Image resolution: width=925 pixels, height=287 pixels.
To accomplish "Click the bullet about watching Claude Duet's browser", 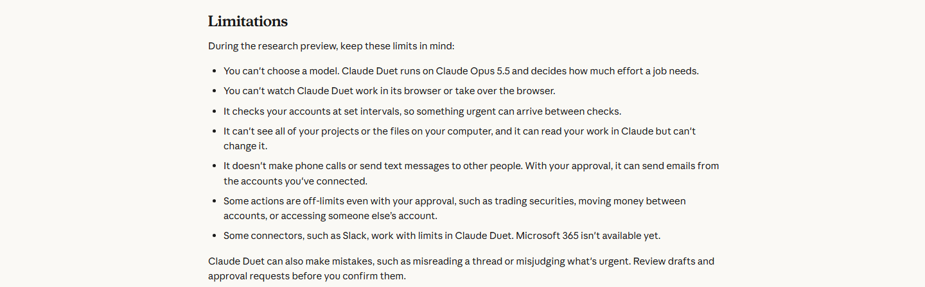I will click(389, 91).
